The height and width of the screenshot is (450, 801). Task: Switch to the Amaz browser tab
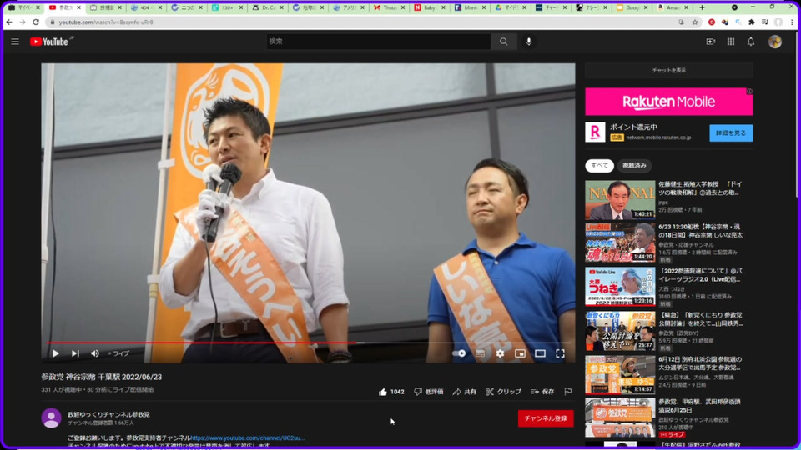tap(673, 7)
